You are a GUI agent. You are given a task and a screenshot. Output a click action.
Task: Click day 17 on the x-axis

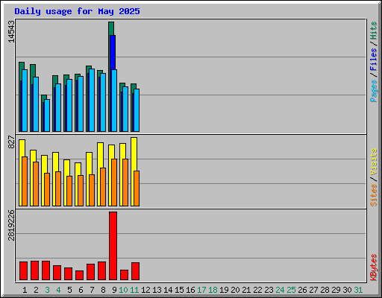pyautogui.click(x=201, y=290)
